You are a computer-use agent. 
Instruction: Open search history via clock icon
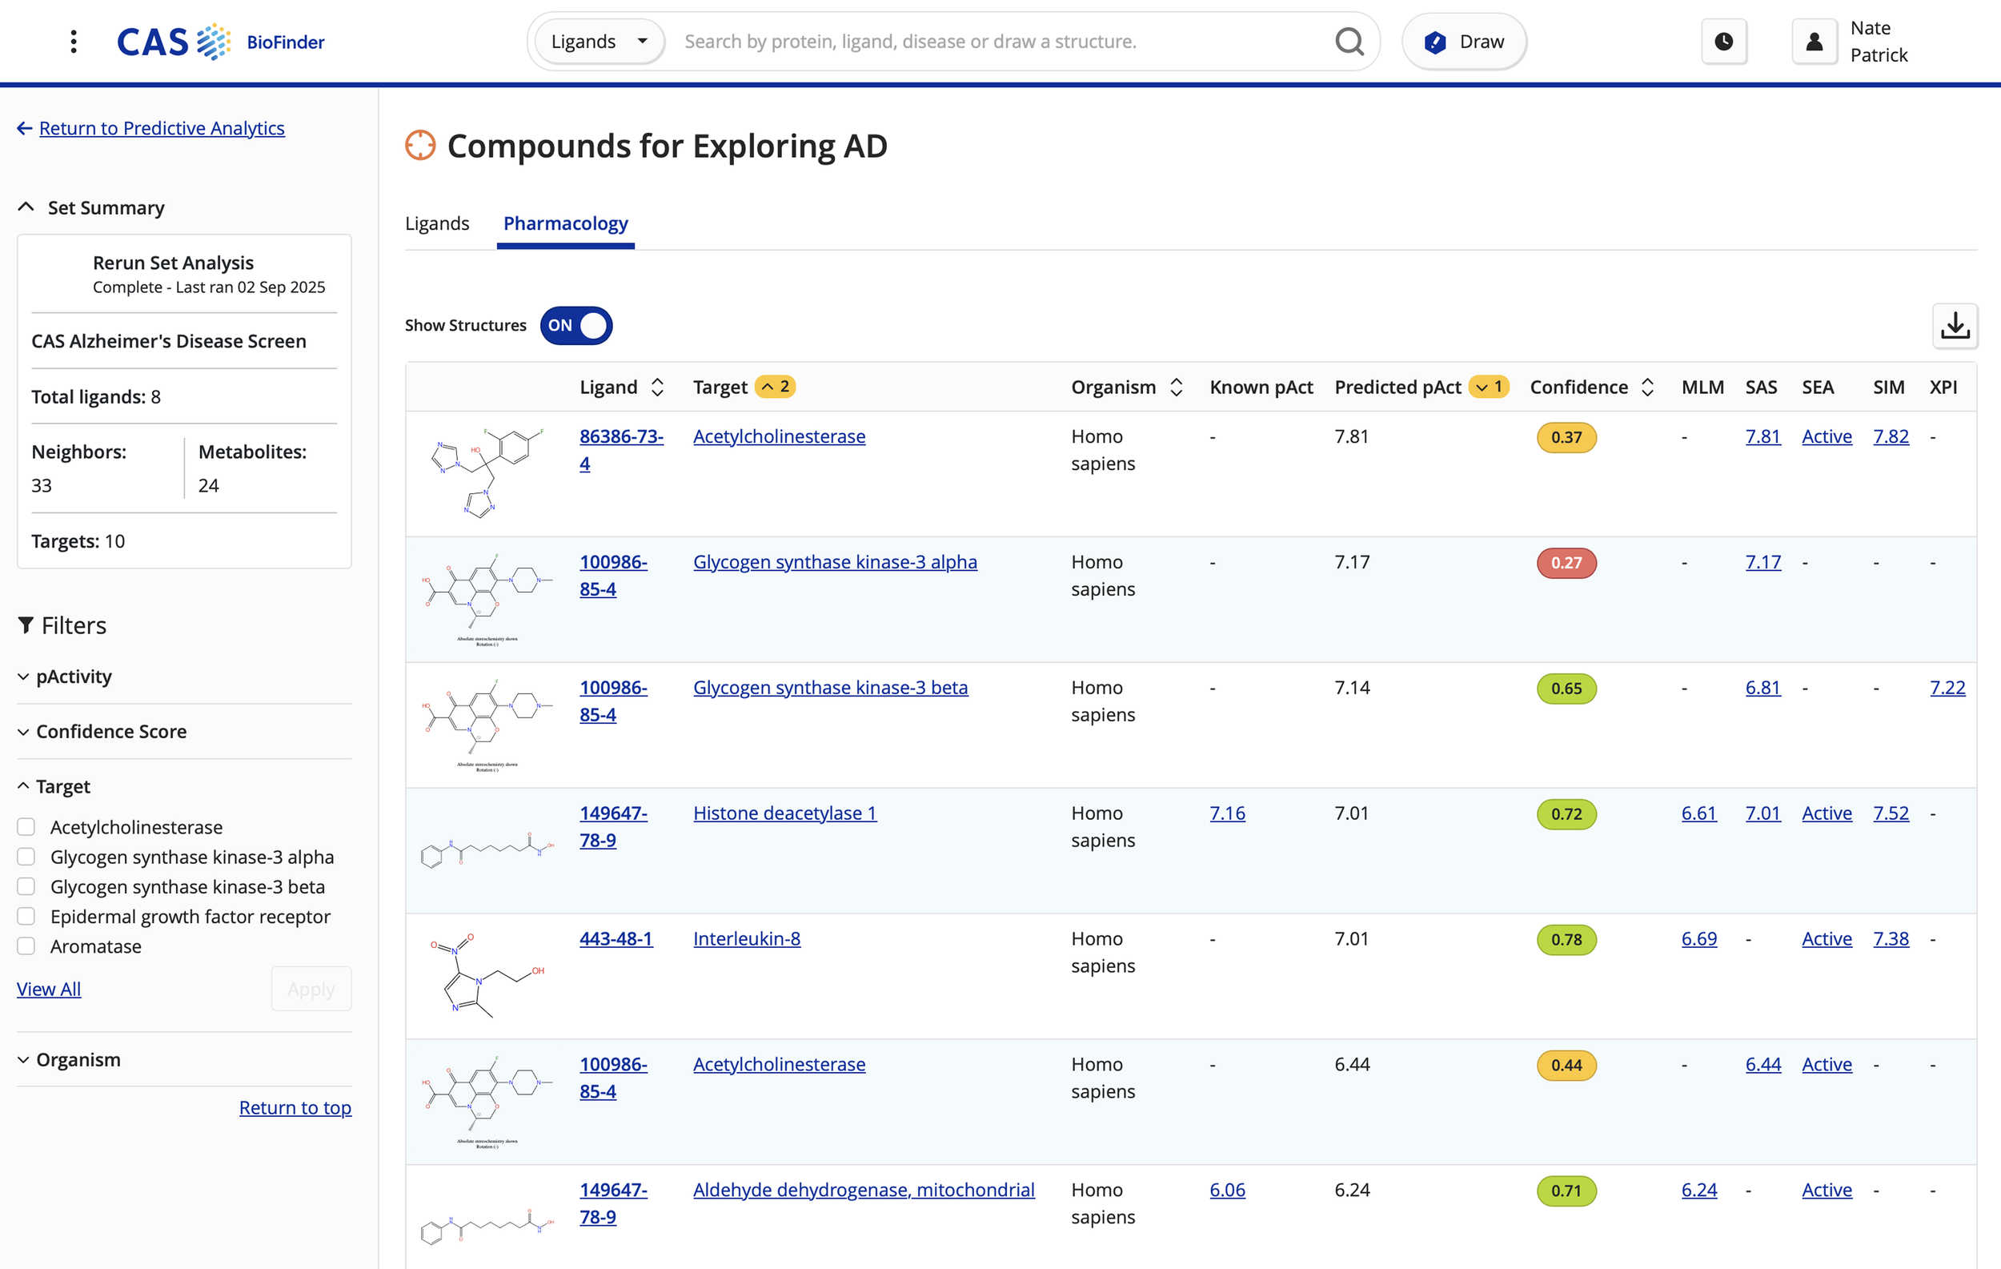(x=1724, y=41)
